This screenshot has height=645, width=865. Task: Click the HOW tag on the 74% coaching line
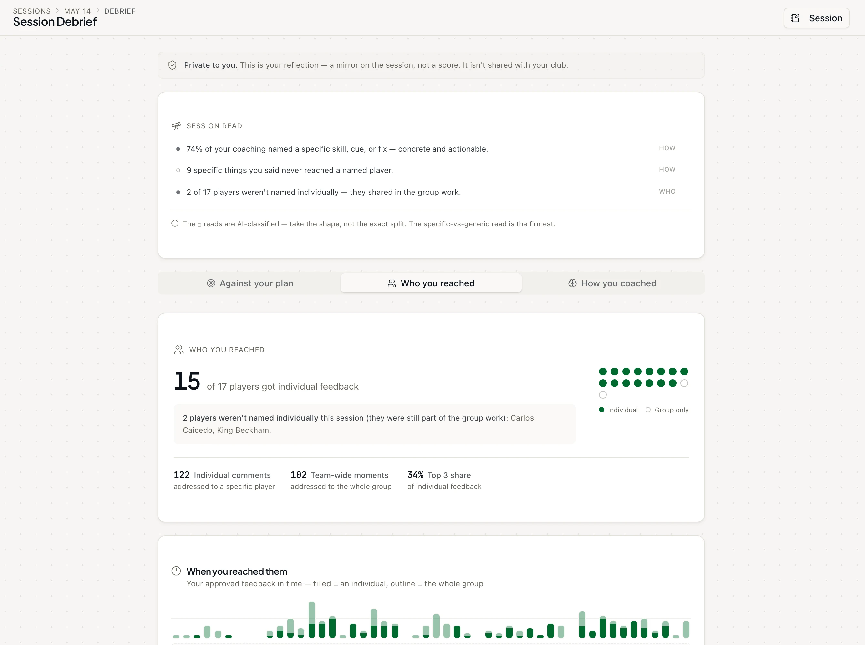pyautogui.click(x=667, y=148)
